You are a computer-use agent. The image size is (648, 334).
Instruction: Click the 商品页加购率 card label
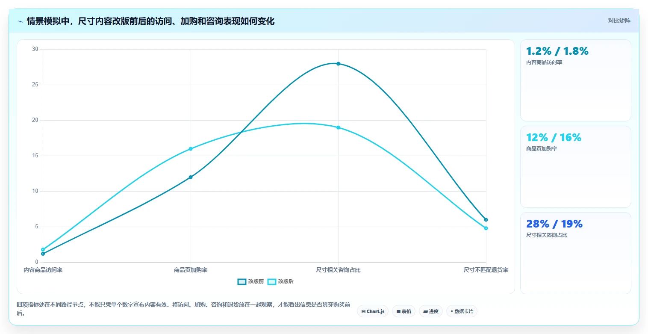[542, 149]
